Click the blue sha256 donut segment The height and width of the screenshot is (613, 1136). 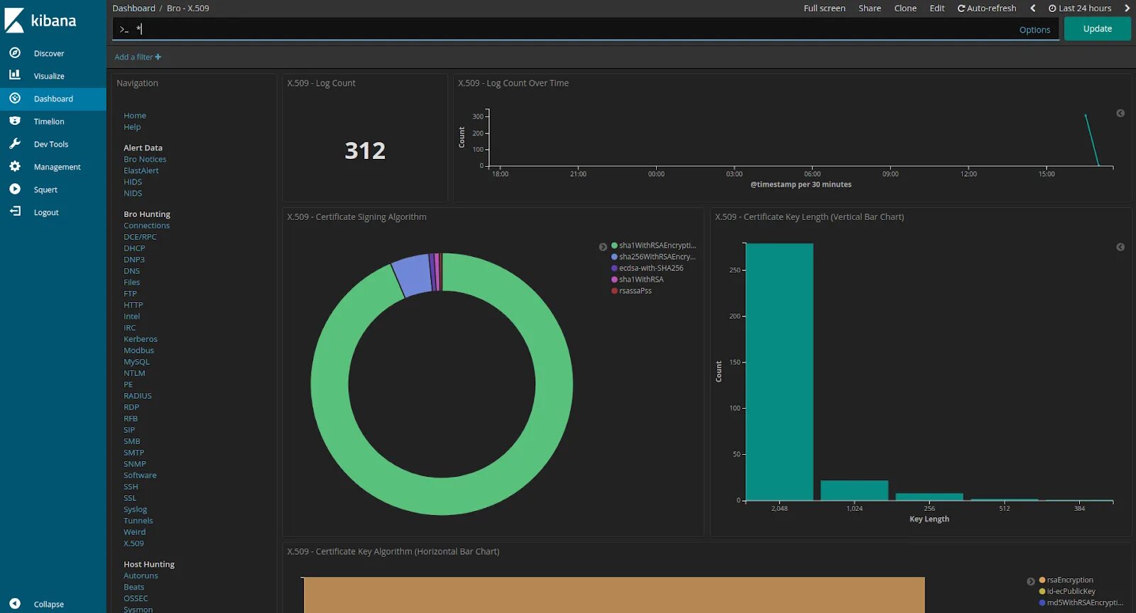click(413, 275)
